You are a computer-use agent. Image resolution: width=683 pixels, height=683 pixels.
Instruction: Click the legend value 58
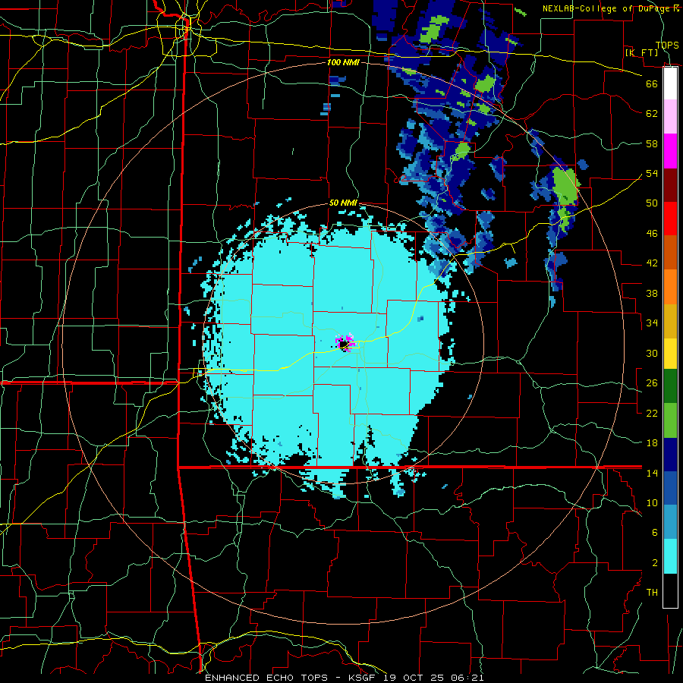click(652, 143)
